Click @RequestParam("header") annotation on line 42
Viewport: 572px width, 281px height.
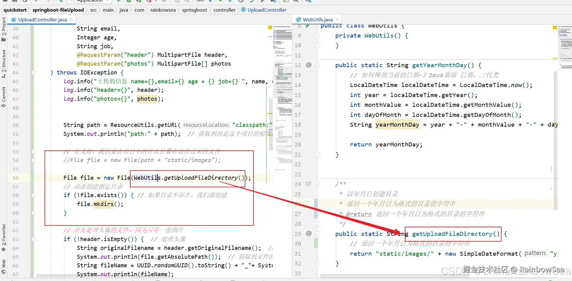pyautogui.click(x=115, y=55)
